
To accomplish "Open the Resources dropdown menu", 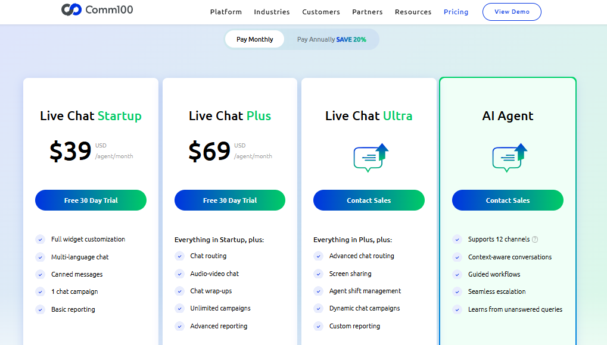I will pyautogui.click(x=413, y=11).
